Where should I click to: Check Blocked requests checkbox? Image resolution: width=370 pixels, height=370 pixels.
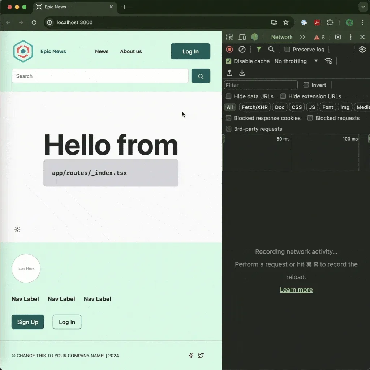coord(310,118)
